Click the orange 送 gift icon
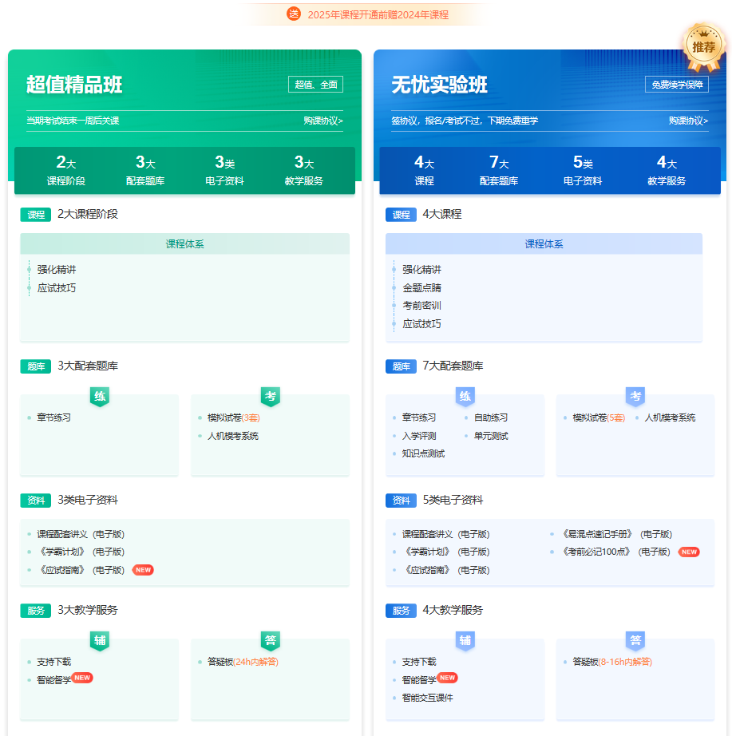The width and height of the screenshot is (732, 736). click(x=294, y=14)
